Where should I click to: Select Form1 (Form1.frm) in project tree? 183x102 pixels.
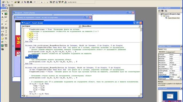click(174, 18)
